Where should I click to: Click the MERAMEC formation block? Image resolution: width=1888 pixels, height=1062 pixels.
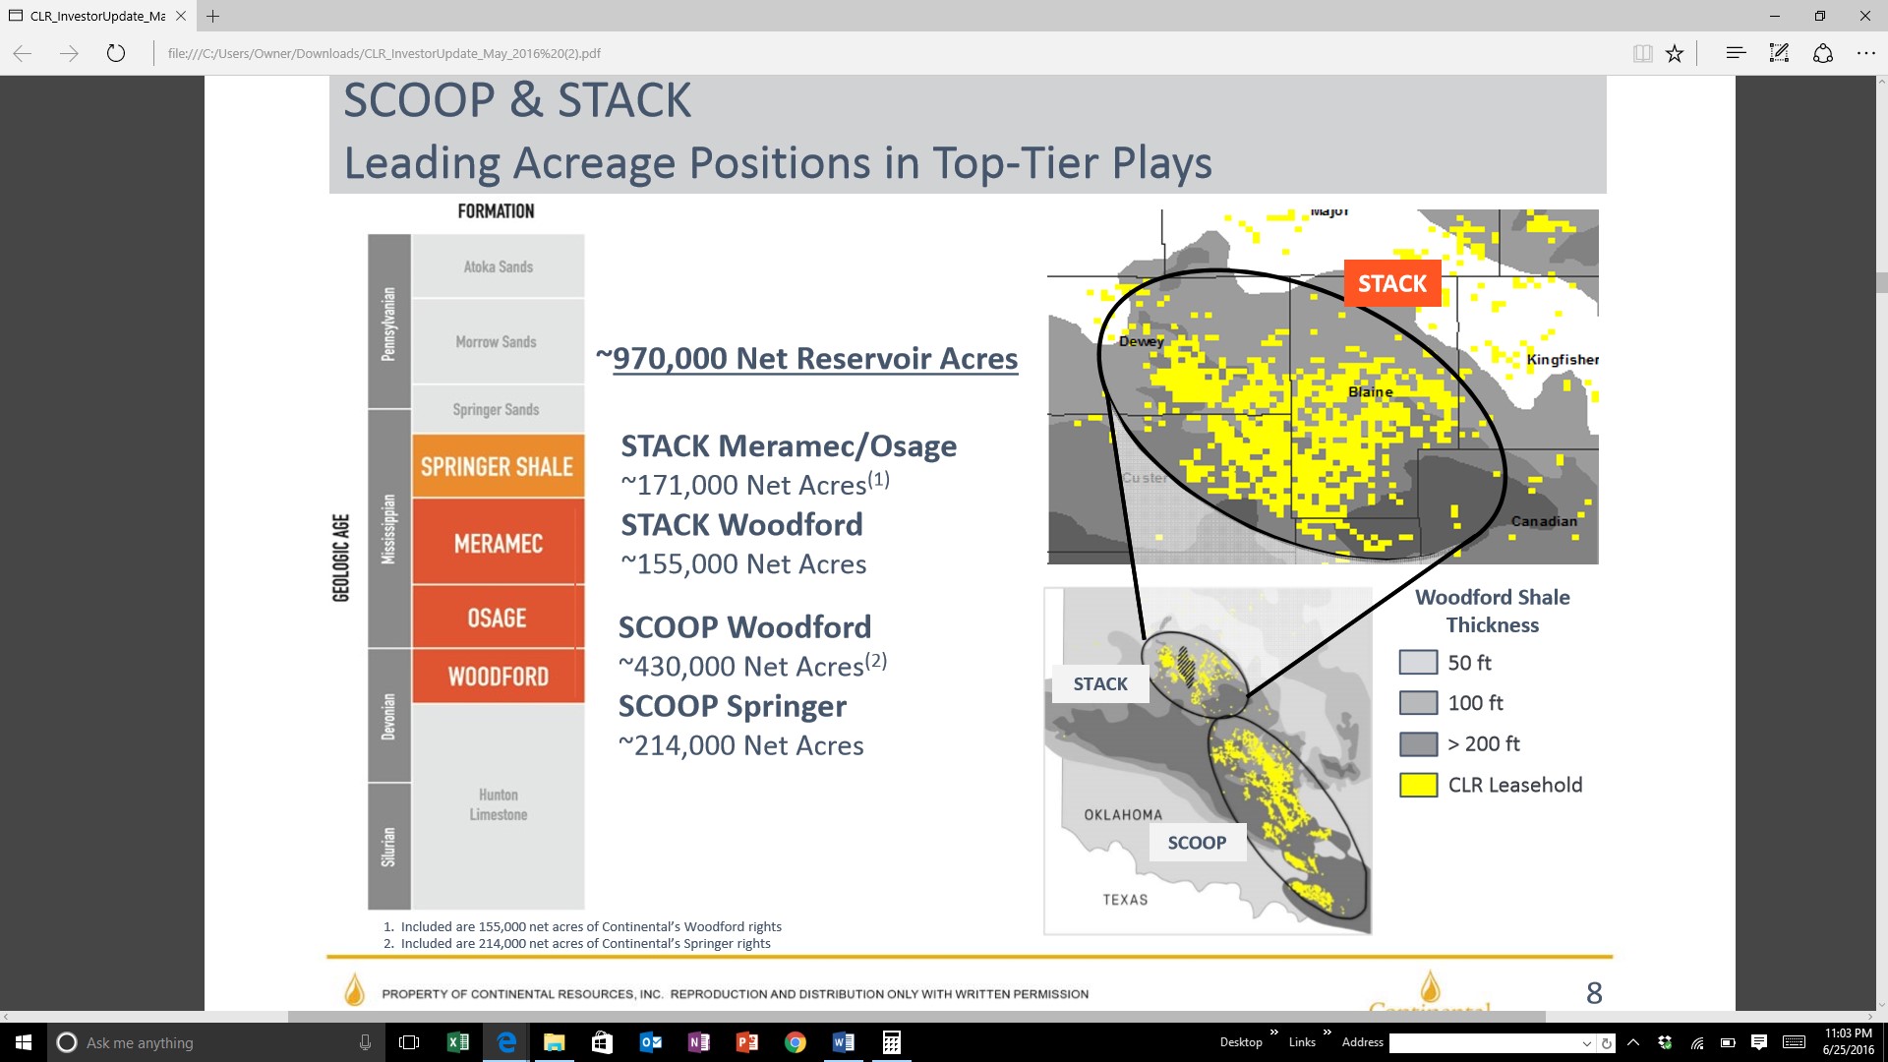click(x=498, y=542)
